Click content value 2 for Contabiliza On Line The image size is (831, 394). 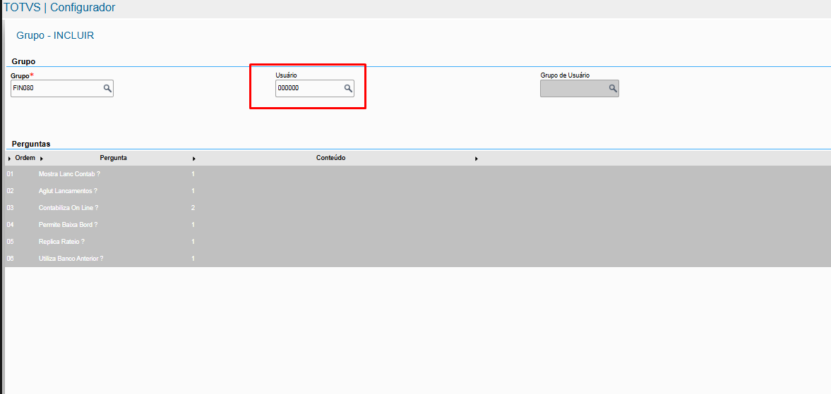[x=193, y=208]
